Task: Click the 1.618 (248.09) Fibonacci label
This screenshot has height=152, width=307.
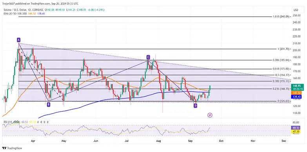Action: pyautogui.click(x=281, y=17)
